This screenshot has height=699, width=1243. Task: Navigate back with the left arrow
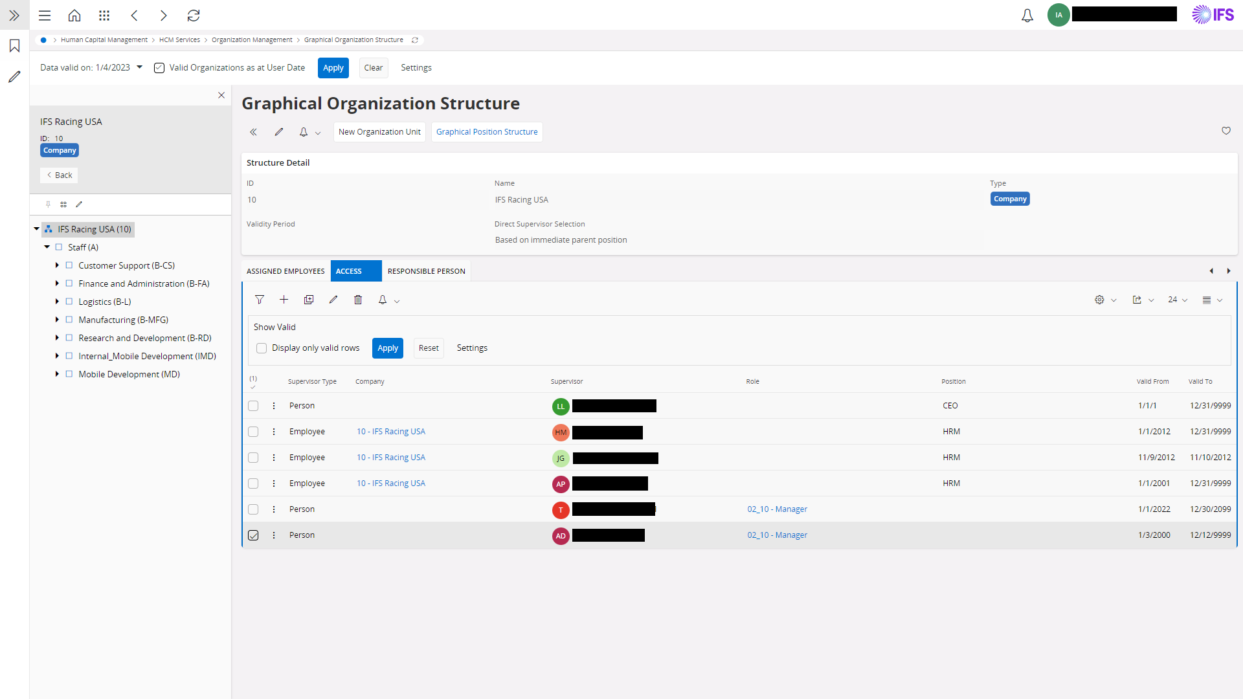(134, 15)
